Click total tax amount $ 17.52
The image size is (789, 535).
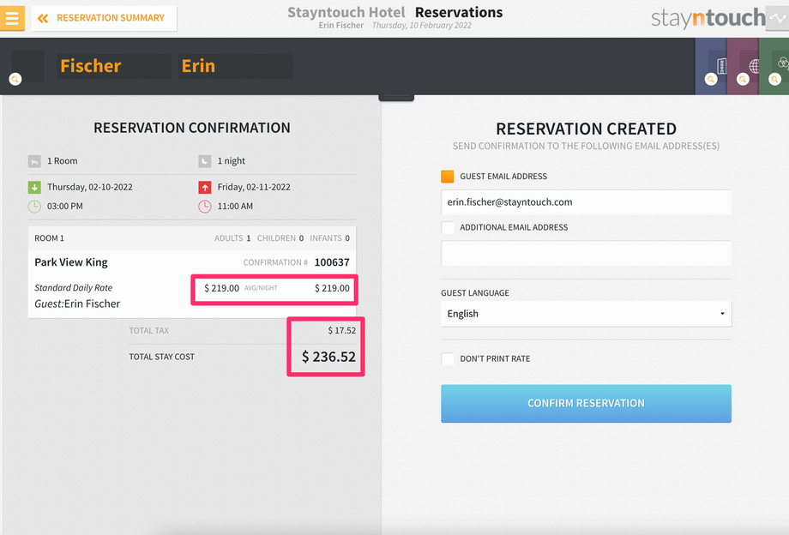coord(341,331)
